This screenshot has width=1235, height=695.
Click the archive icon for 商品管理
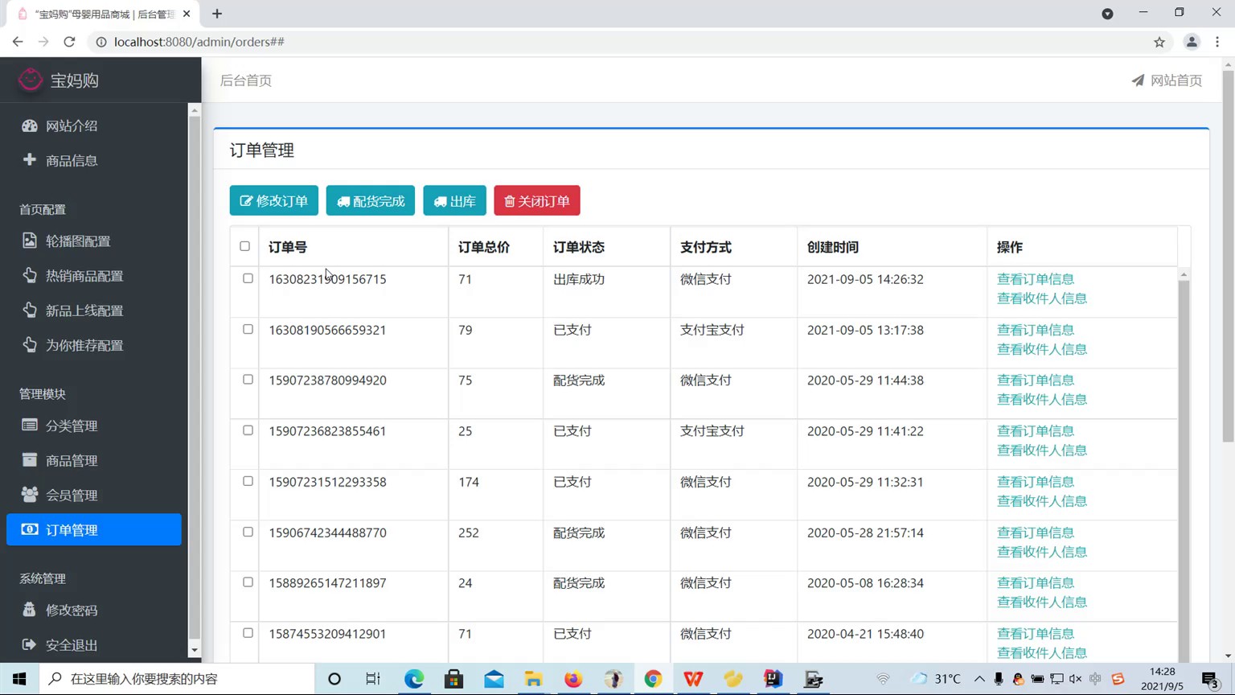point(30,459)
